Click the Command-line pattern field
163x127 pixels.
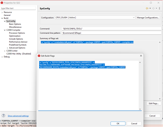pos(111,33)
